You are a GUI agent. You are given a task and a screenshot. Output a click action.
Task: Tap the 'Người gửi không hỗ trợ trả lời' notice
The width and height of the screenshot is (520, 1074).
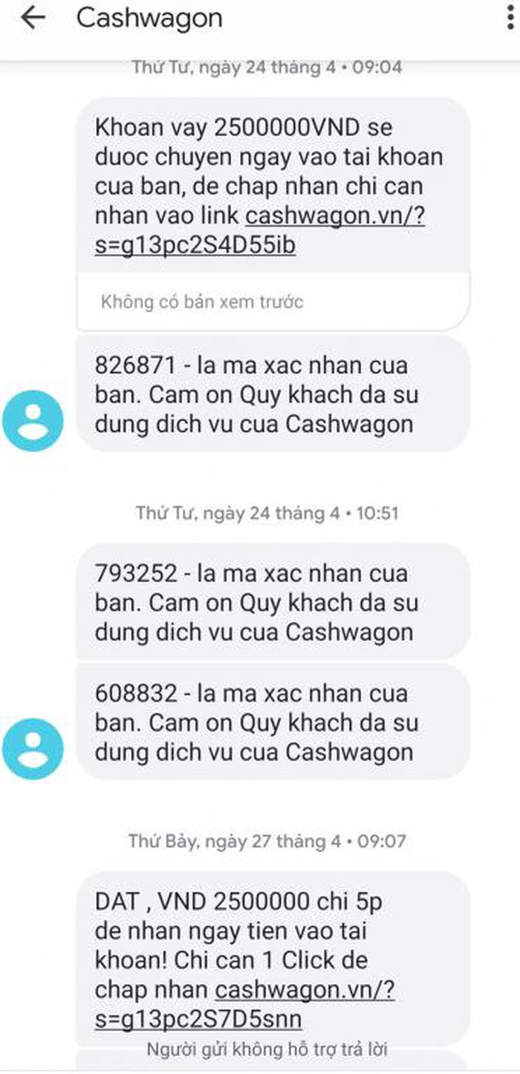click(x=267, y=1049)
